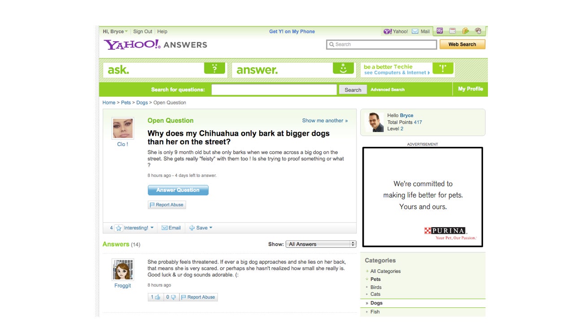Click the Answer Question button
583x327 pixels.
click(178, 190)
